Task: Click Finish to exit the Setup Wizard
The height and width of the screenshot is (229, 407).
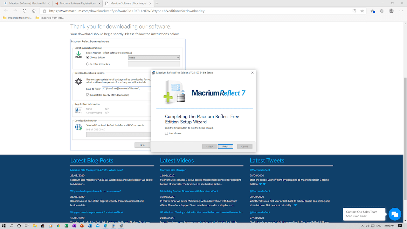Action: (x=225, y=146)
